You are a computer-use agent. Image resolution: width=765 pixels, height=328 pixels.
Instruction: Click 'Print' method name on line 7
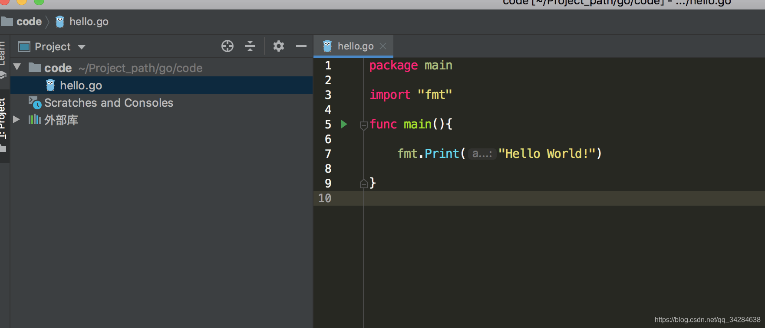point(442,154)
